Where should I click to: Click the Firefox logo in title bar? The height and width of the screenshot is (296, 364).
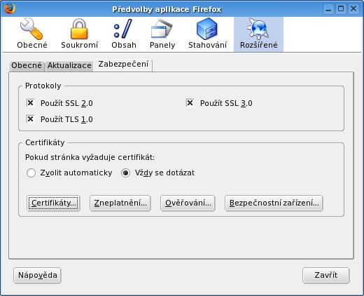9,8
